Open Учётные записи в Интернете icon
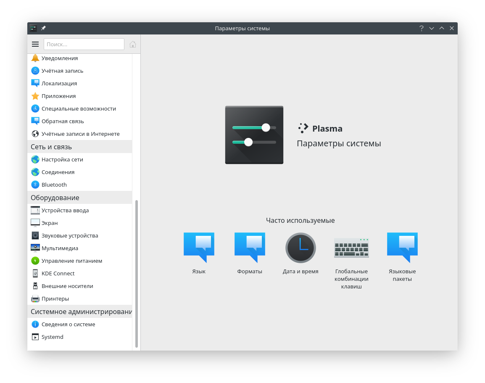 point(35,134)
